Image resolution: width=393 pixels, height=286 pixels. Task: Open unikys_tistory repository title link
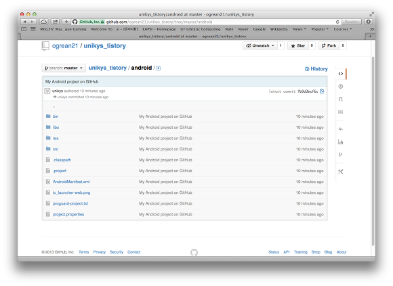pos(105,46)
